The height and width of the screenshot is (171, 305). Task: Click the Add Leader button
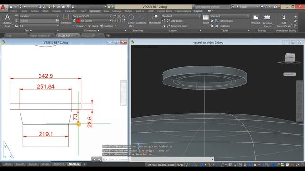coord(175,21)
